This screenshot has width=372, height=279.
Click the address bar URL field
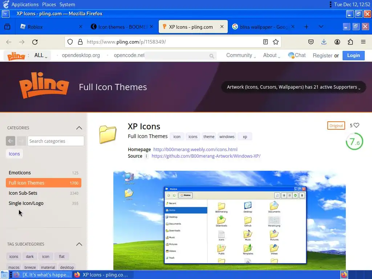pos(173,42)
